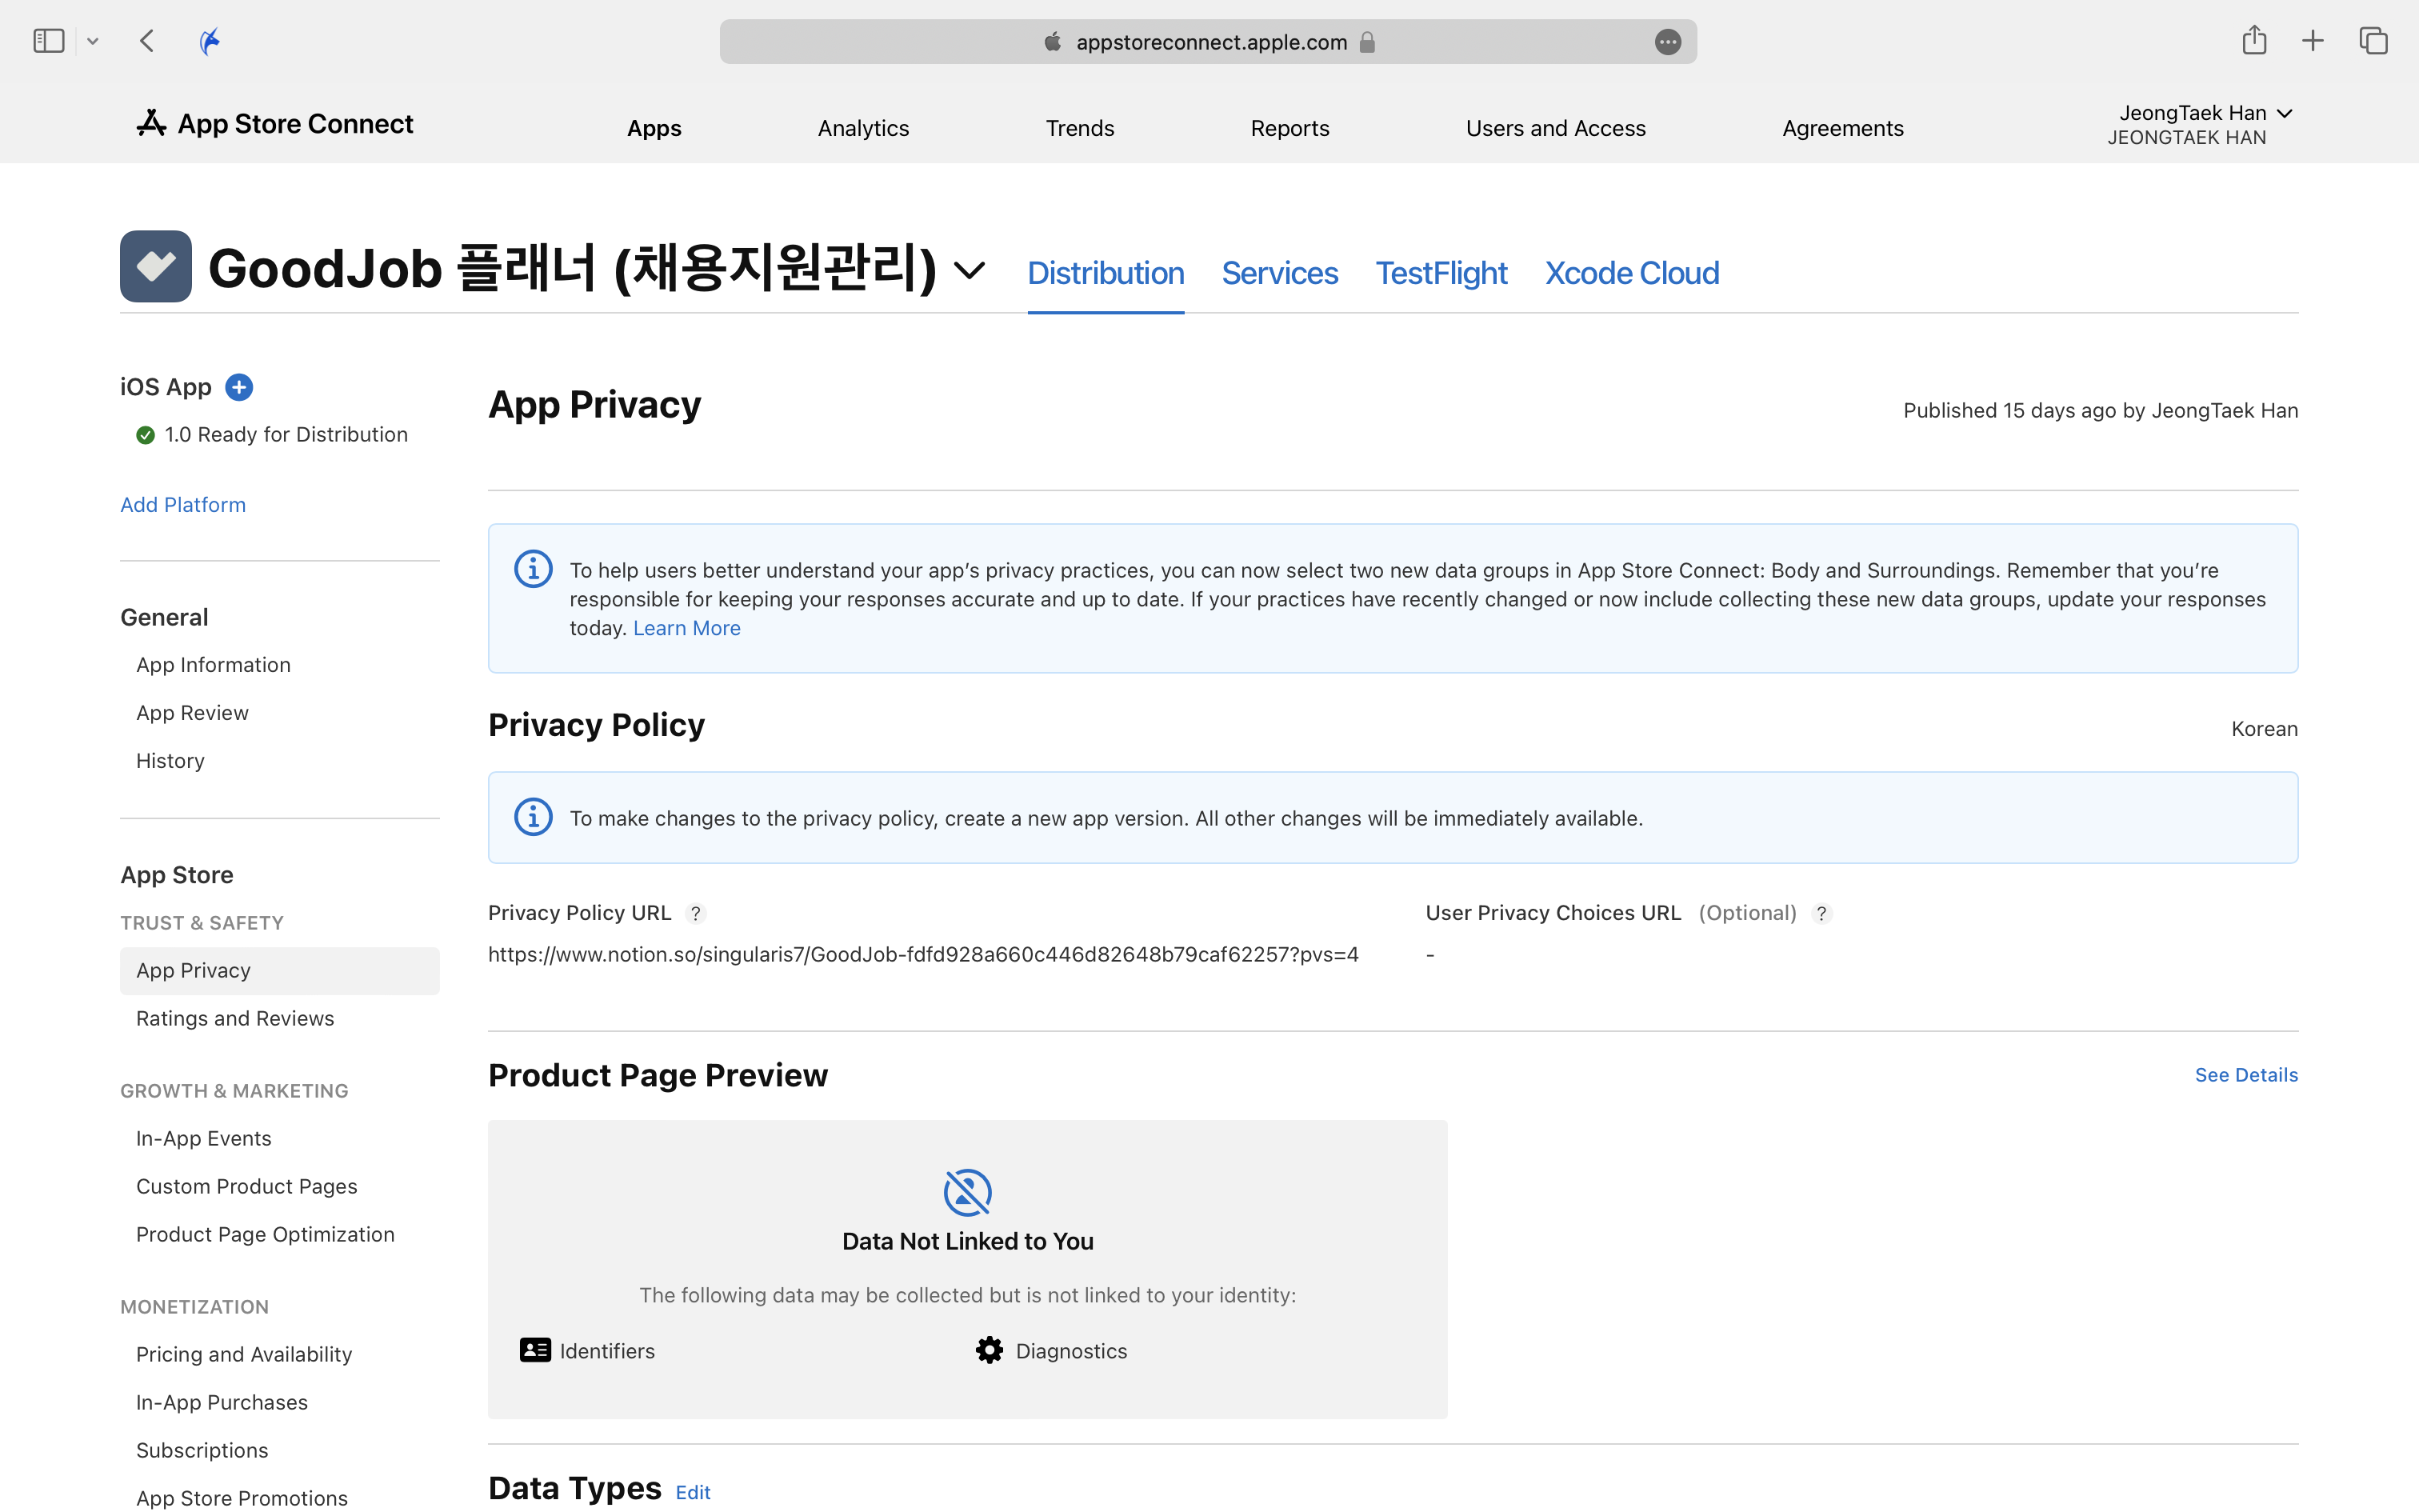
Task: Show tab overview icon
Action: click(x=2373, y=41)
